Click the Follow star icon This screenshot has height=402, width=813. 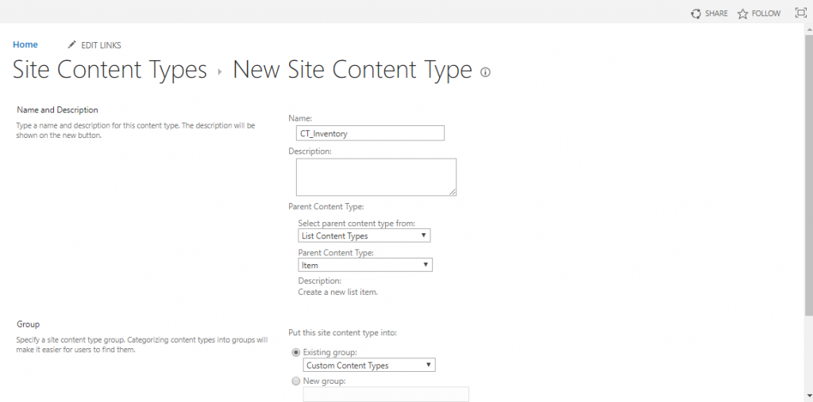pyautogui.click(x=742, y=14)
